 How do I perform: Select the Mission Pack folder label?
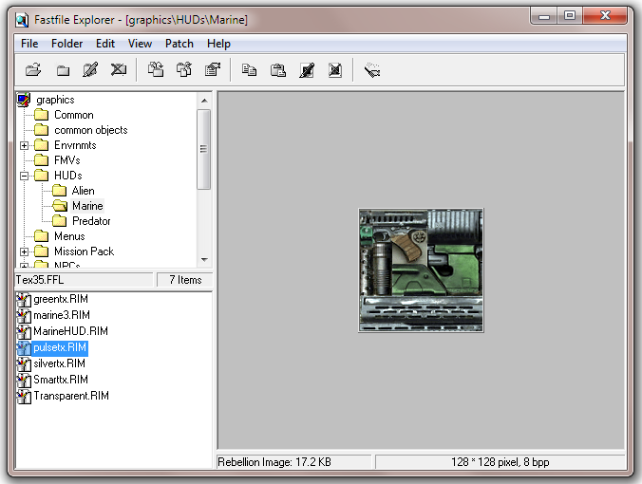tap(84, 251)
